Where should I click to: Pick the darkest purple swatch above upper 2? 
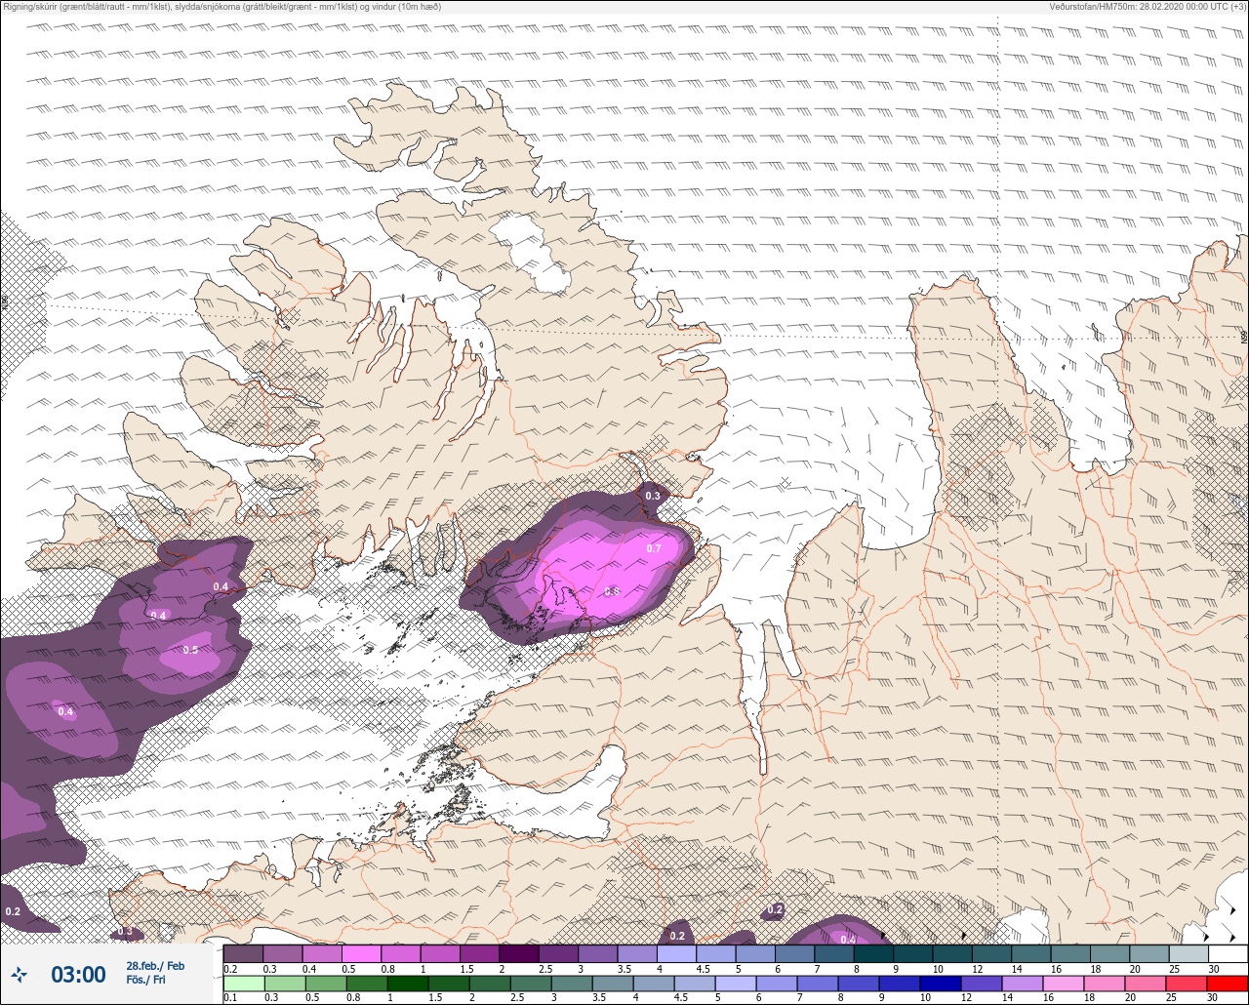tap(519, 953)
